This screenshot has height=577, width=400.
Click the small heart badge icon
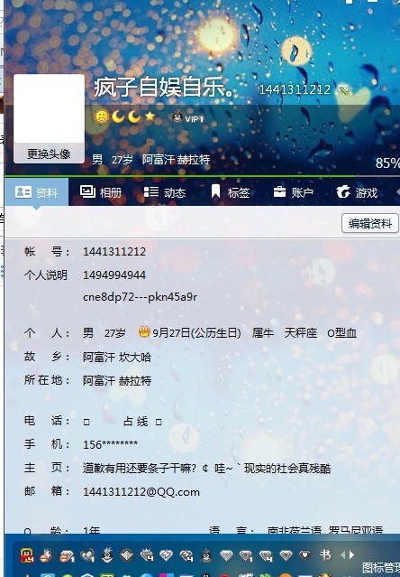click(305, 554)
